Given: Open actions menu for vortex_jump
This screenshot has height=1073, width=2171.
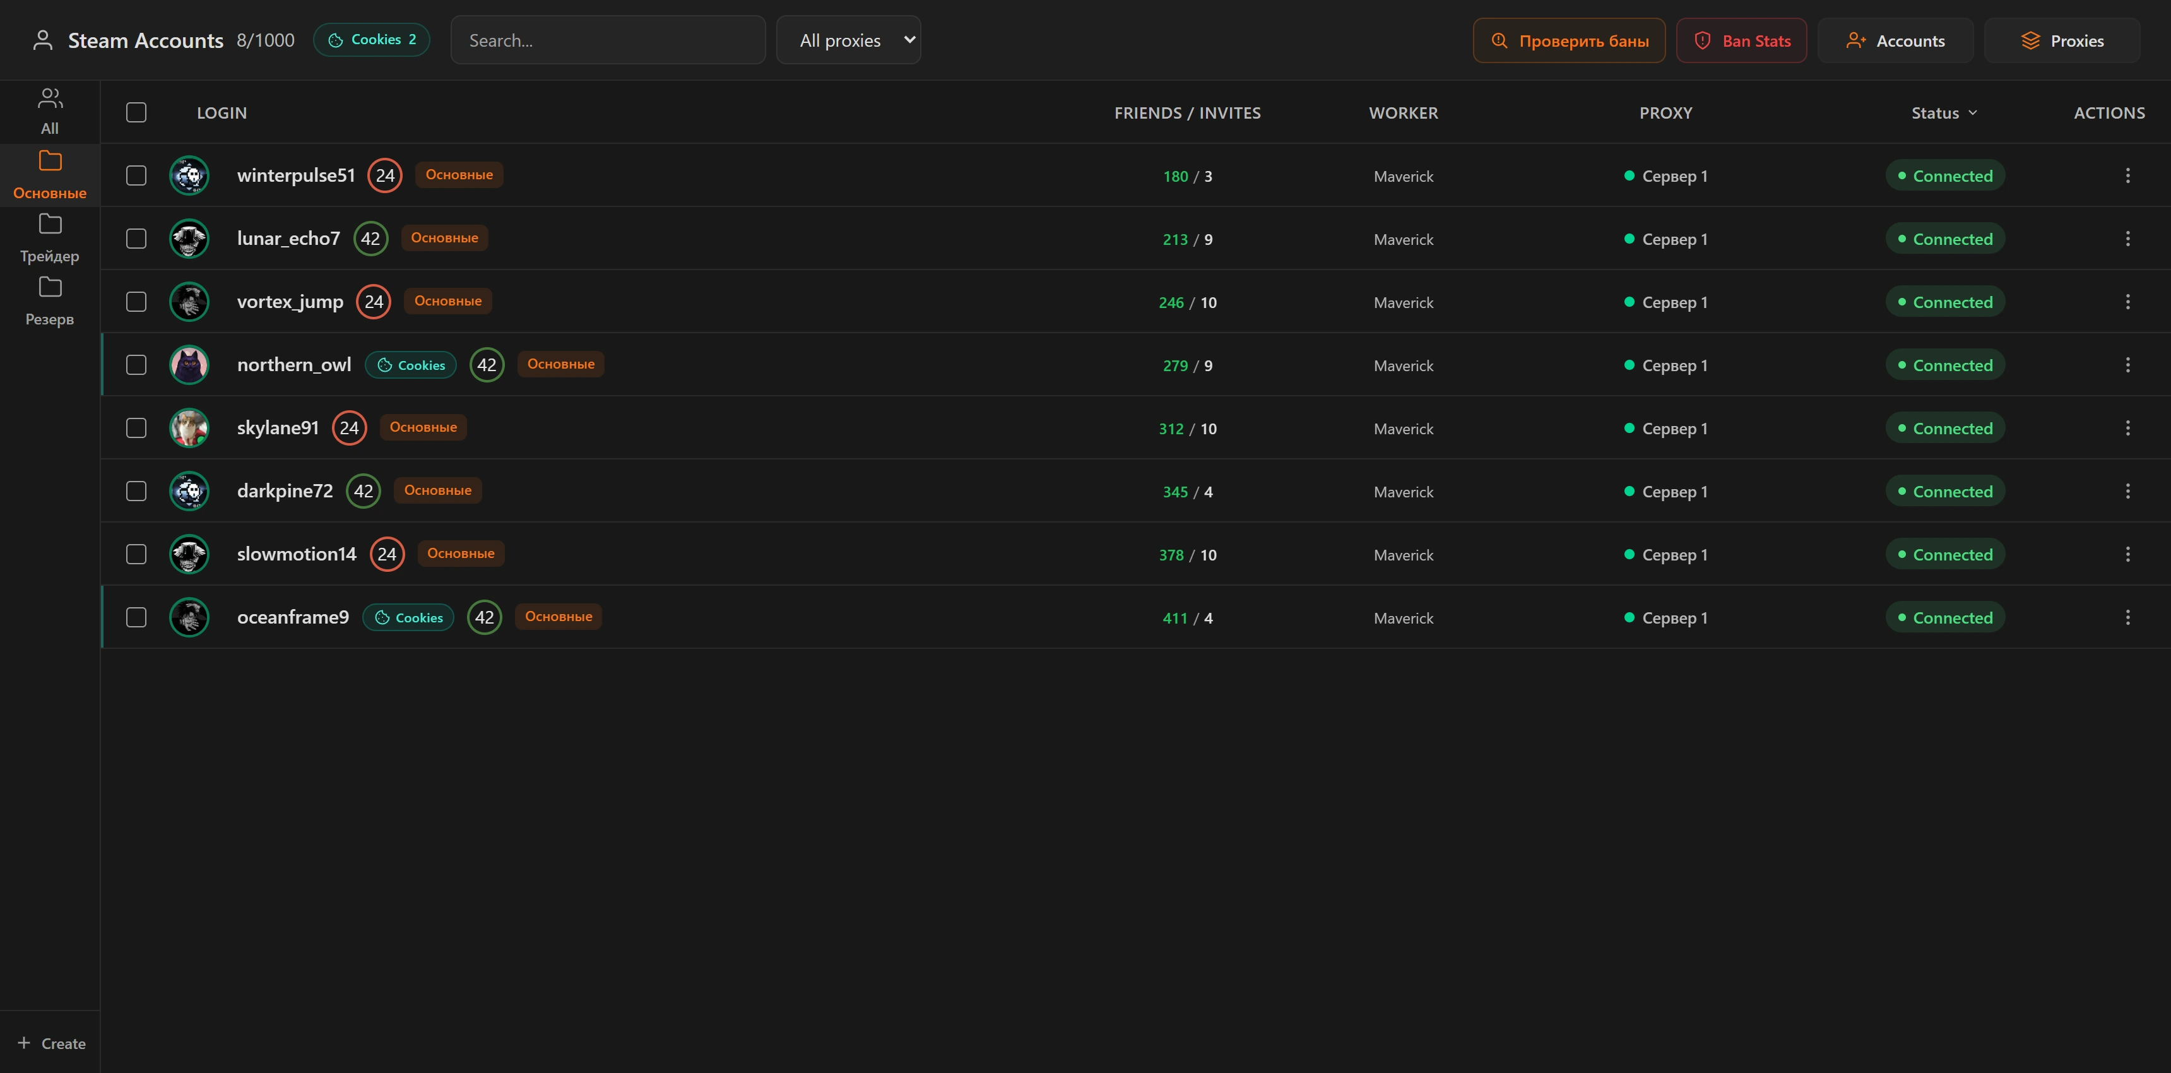Looking at the screenshot, I should click(x=2127, y=302).
